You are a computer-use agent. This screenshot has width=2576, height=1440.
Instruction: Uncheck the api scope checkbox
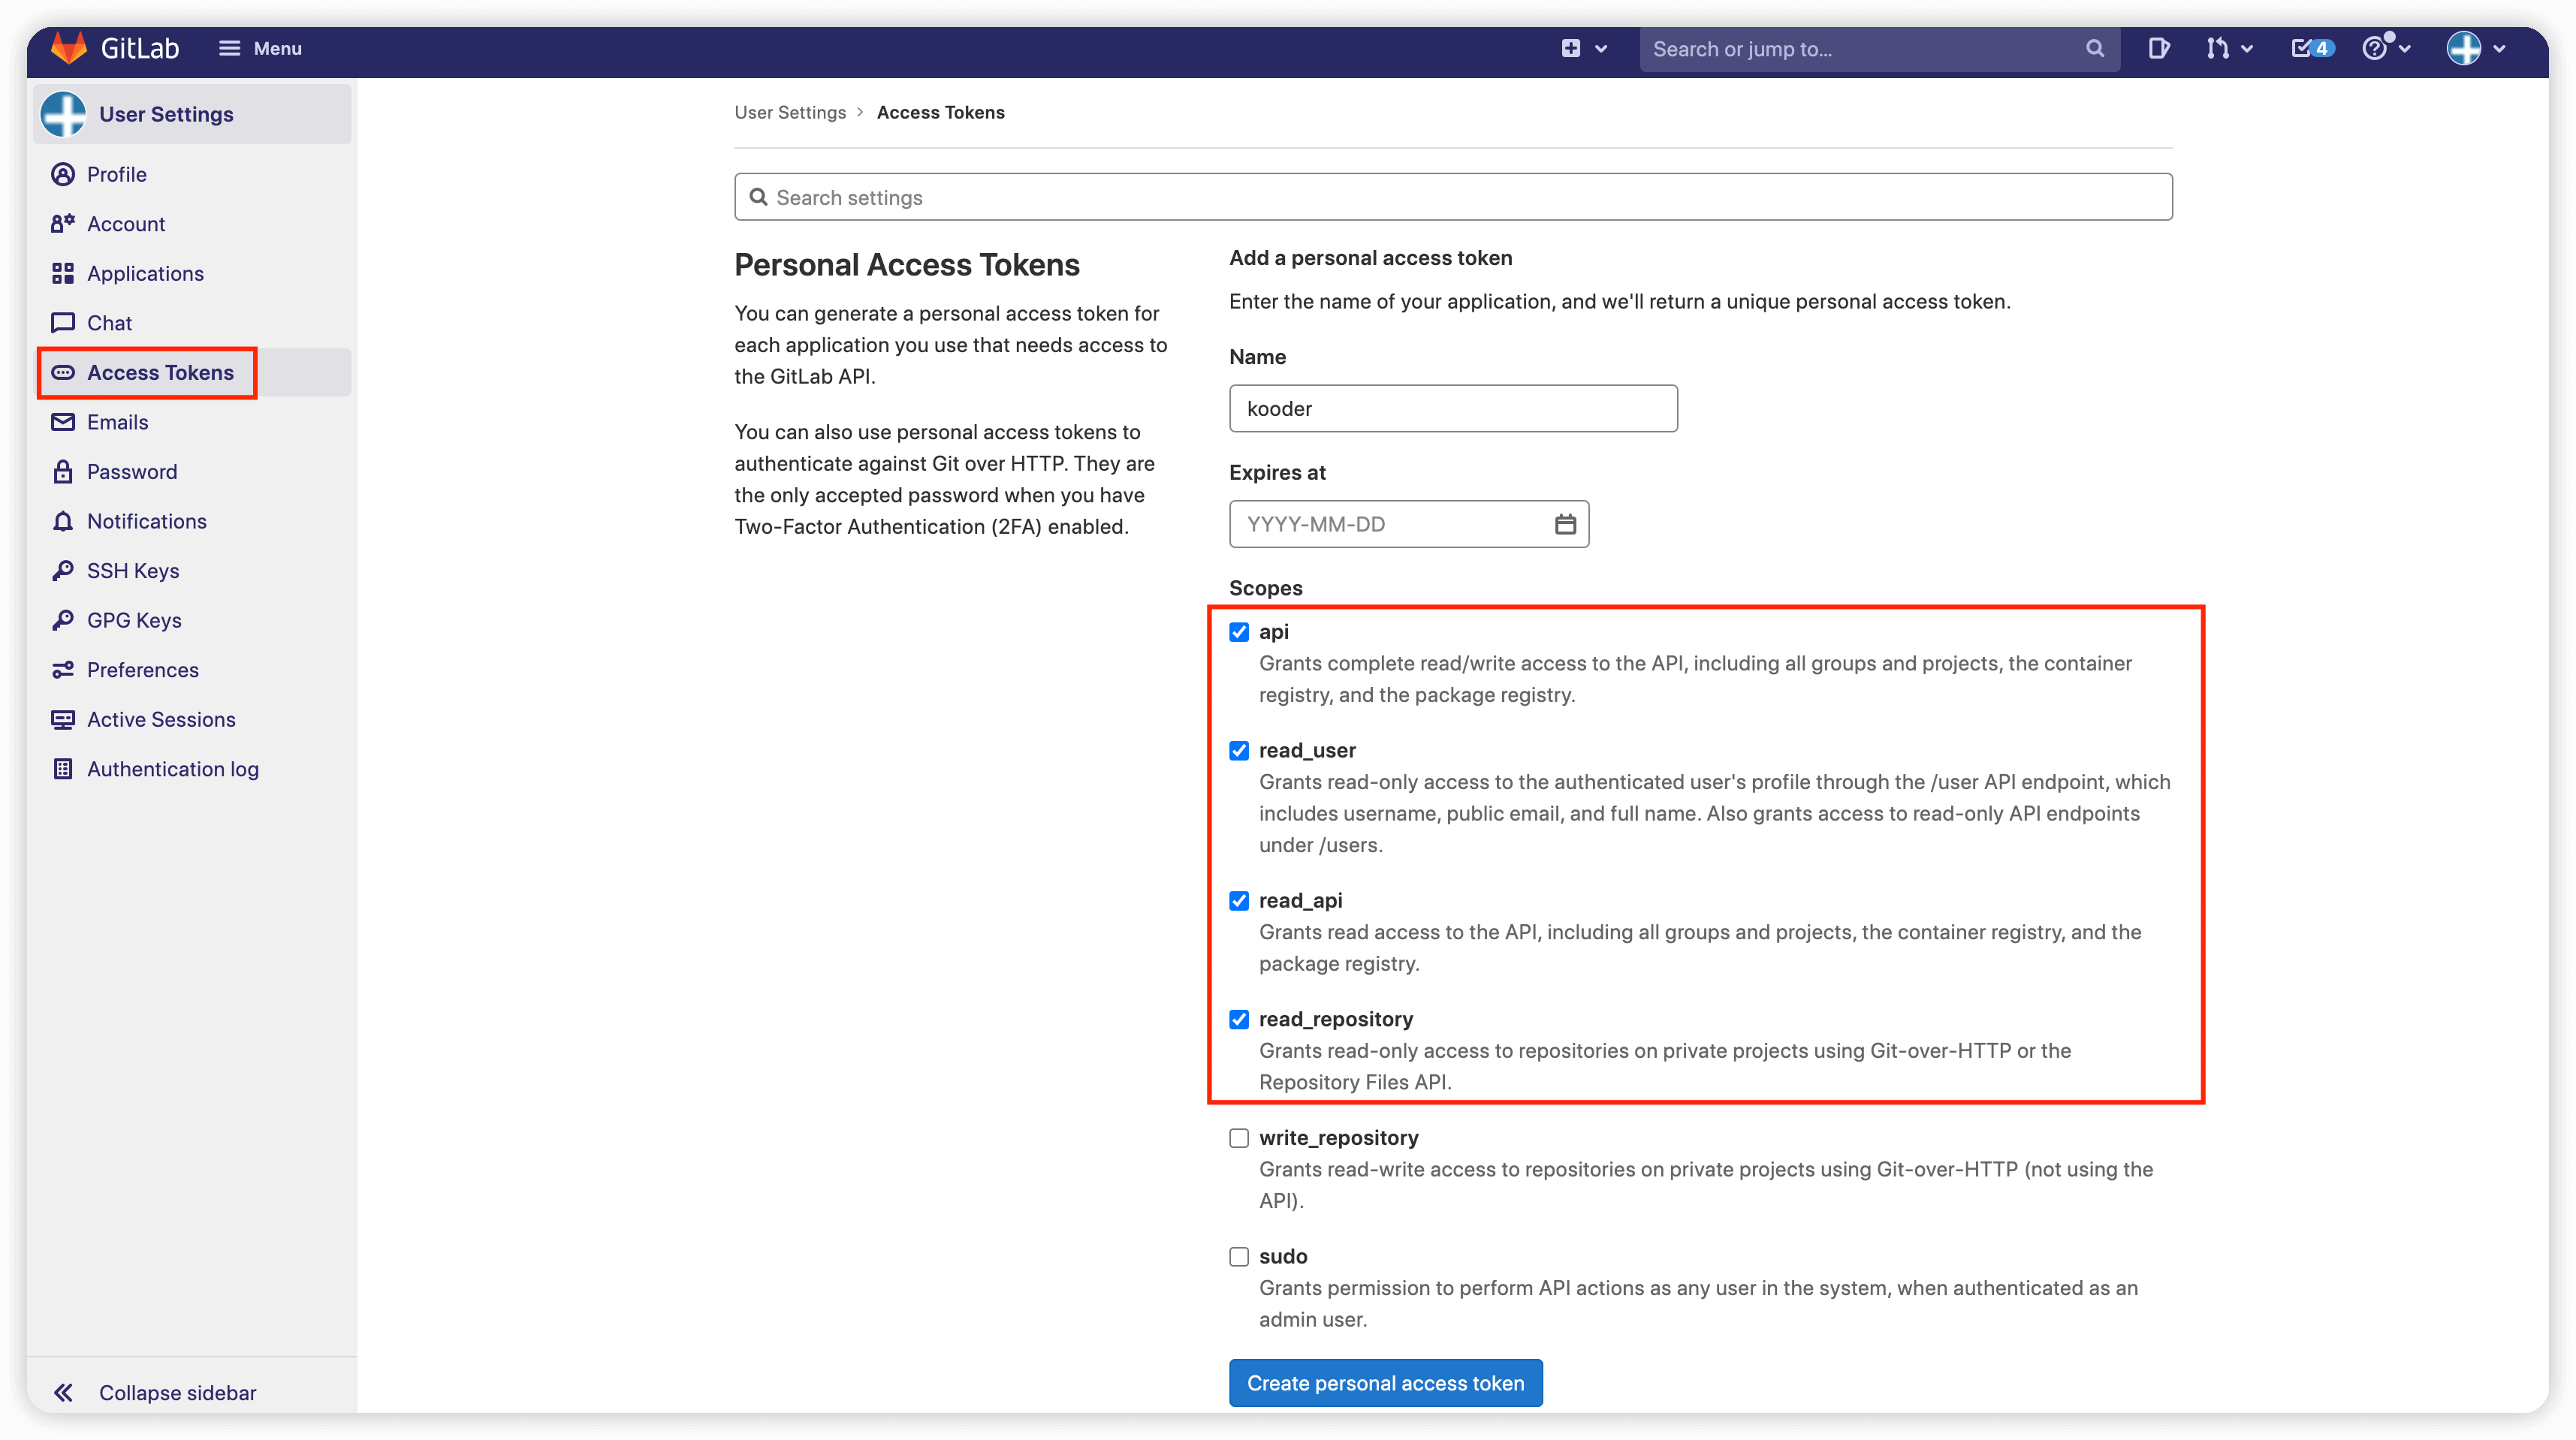[x=1239, y=631]
